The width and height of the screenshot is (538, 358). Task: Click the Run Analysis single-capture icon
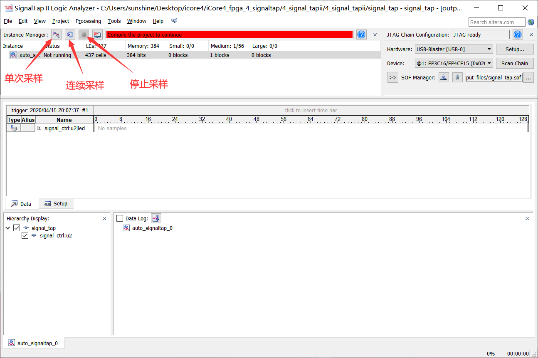[56, 35]
